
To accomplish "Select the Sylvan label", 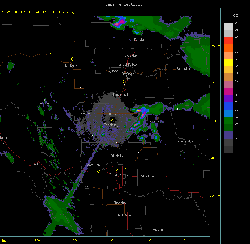I will [113, 71].
